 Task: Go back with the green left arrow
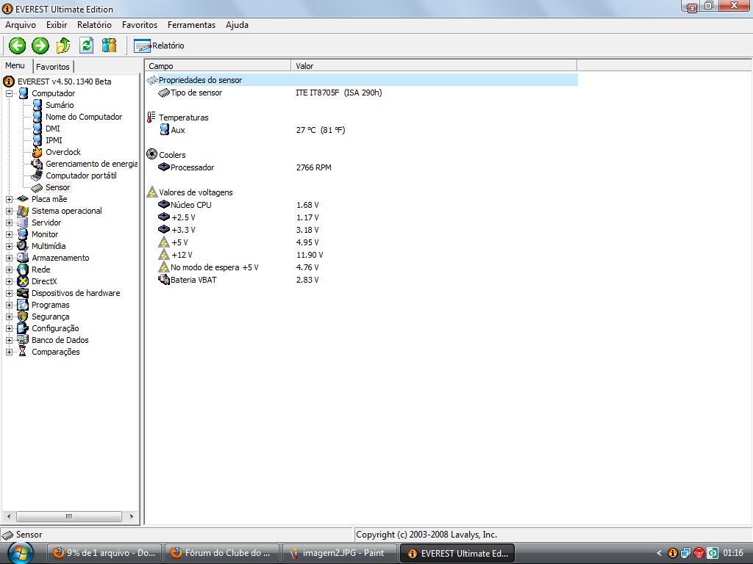[18, 46]
